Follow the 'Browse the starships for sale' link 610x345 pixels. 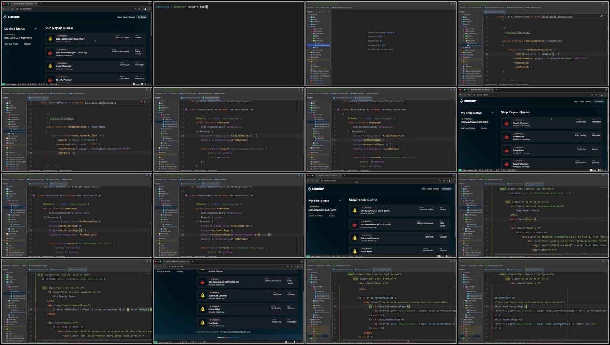tap(237, 332)
